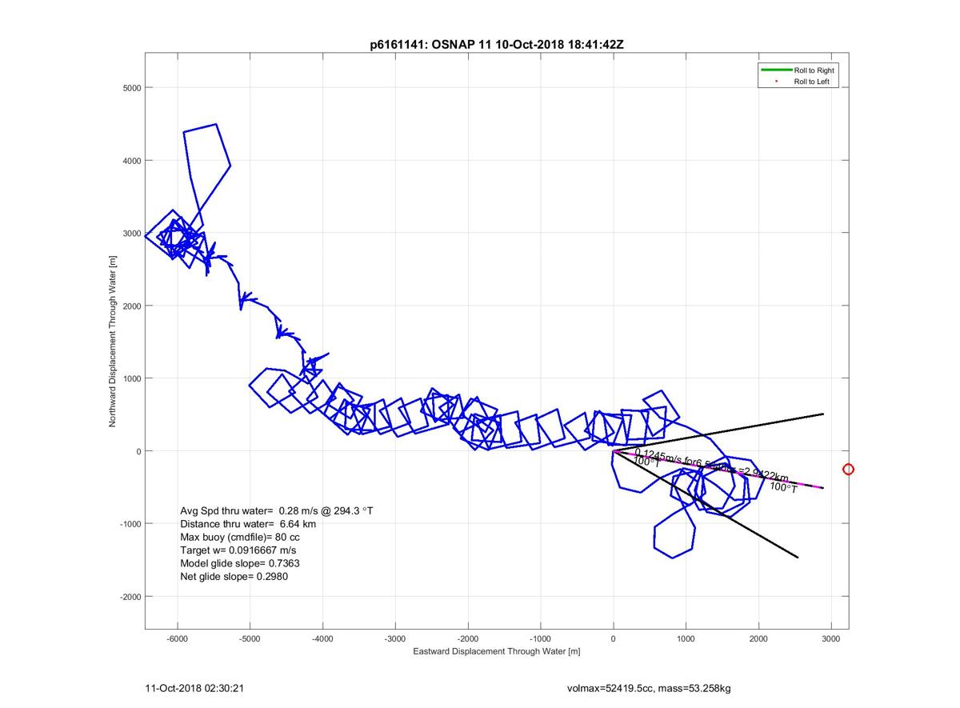Click the 'Target w= 0.0916667 m/s' text

click(238, 550)
